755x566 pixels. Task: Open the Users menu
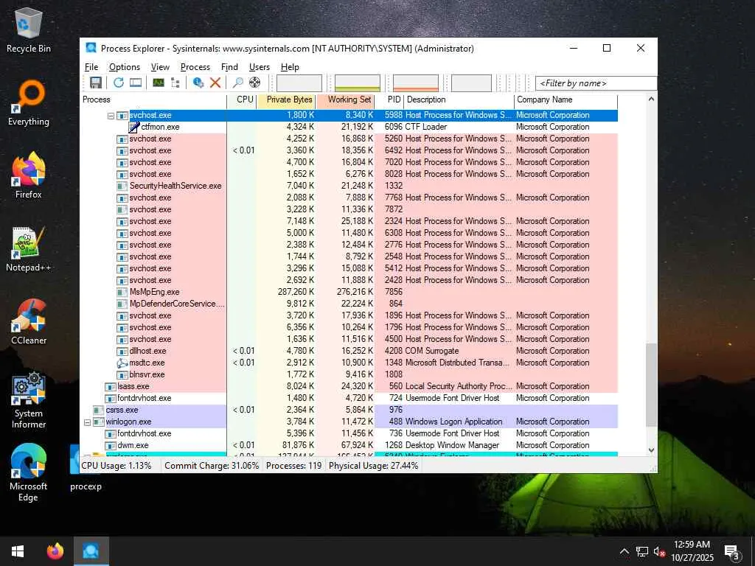tap(259, 67)
